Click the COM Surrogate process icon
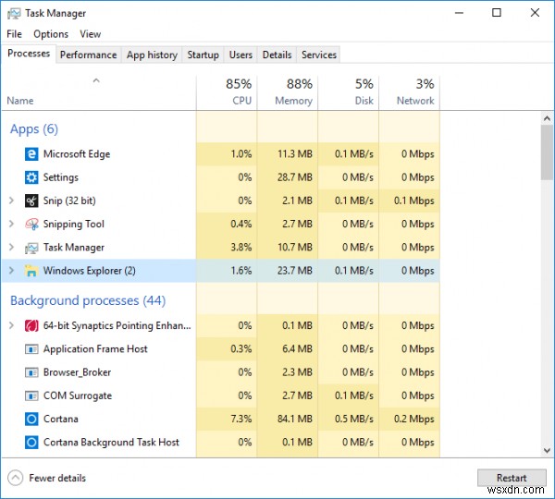 click(31, 396)
